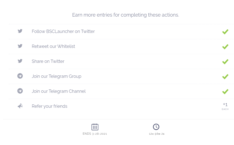
Task: Expand the Join our Telegram Group row
Action: click(56, 76)
